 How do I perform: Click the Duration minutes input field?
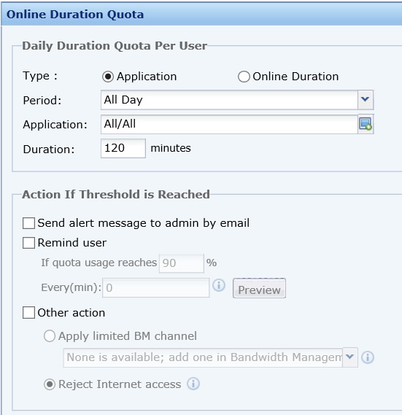pyautogui.click(x=123, y=148)
